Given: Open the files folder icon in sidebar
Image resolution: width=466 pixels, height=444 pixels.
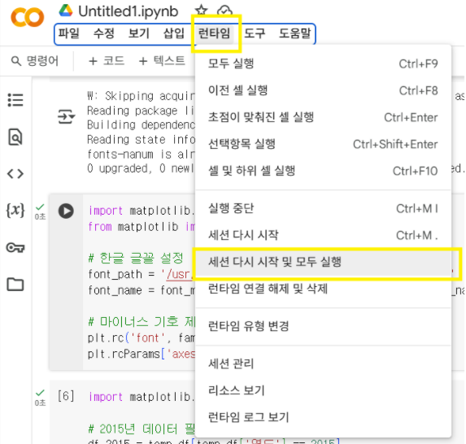Looking at the screenshot, I should pos(15,285).
